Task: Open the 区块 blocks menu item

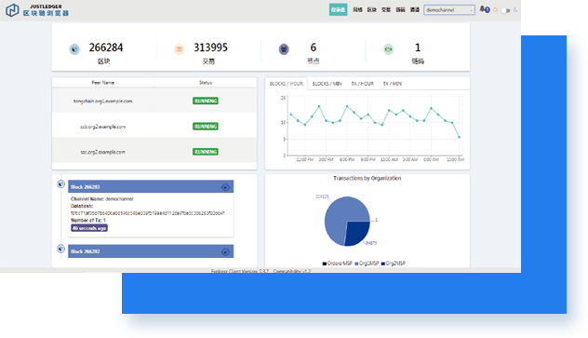Action: click(x=371, y=9)
